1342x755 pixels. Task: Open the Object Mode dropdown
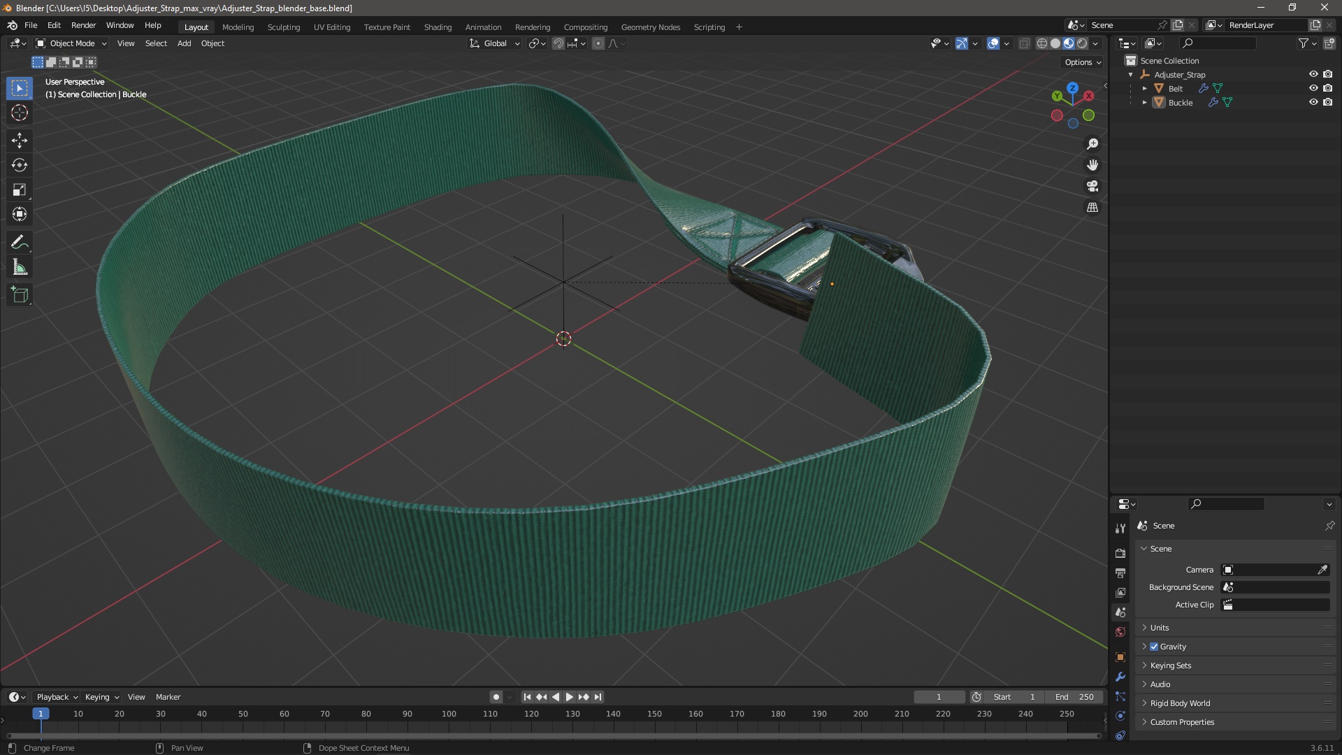click(x=71, y=43)
